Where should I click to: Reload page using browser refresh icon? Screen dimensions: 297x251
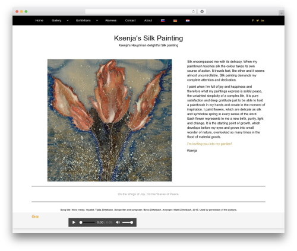click(x=193, y=11)
